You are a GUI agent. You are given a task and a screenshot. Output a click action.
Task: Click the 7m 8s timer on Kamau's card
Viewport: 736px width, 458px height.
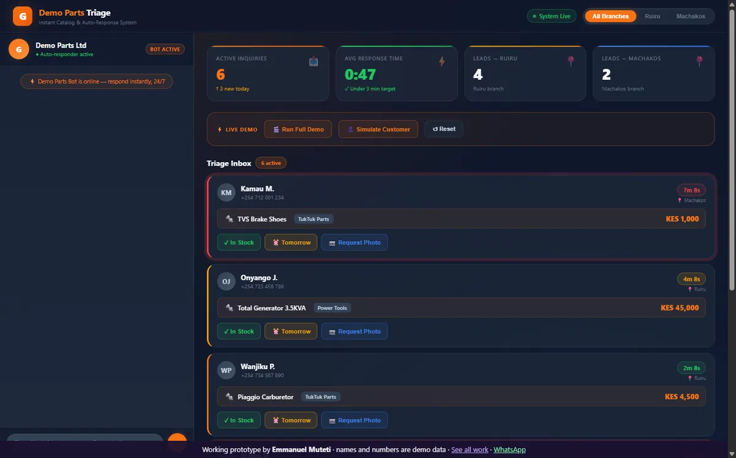[691, 190]
